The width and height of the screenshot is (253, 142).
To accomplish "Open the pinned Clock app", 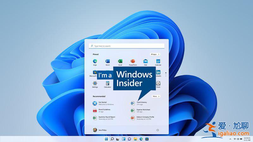I will (158, 84).
